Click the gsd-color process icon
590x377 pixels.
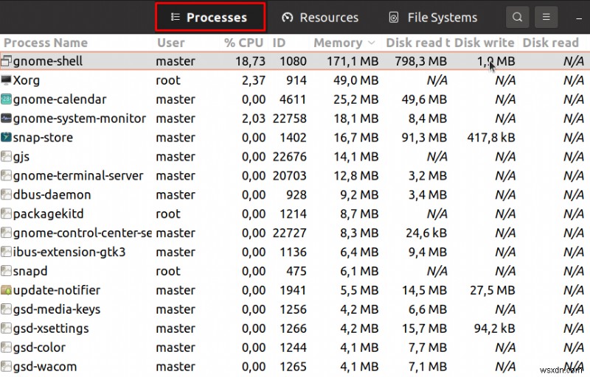(6, 348)
